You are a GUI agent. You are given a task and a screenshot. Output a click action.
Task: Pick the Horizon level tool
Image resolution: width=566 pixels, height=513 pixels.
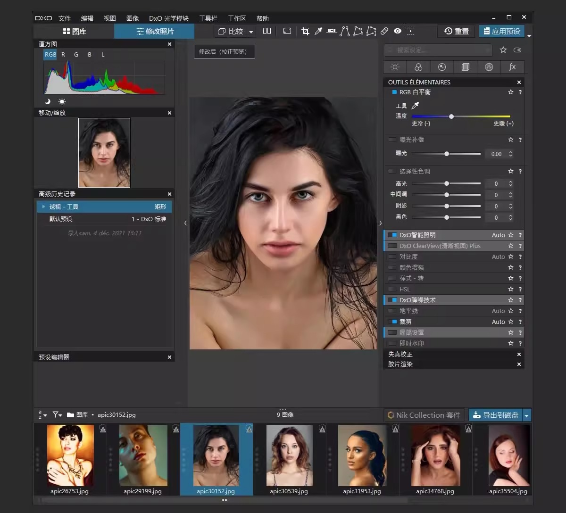pos(332,31)
